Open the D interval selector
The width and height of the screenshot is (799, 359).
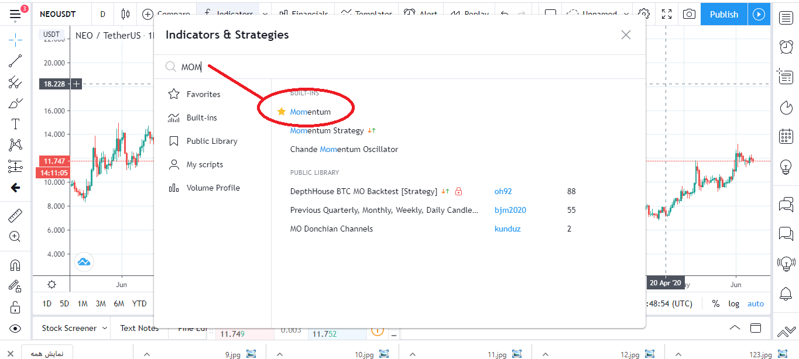(x=103, y=14)
